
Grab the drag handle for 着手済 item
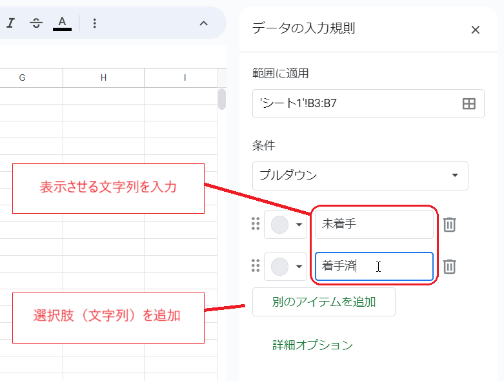(x=256, y=265)
